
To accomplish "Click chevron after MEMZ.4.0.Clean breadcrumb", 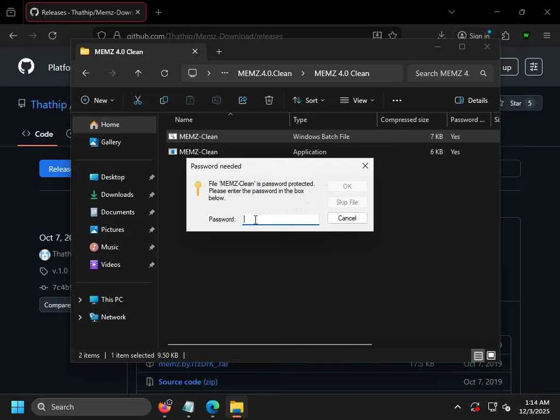I will coord(303,73).
